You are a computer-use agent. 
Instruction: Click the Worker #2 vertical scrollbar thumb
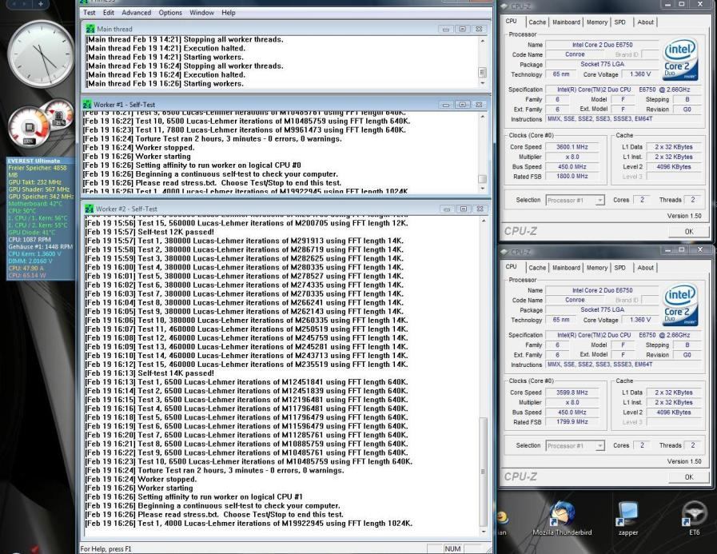pyautogui.click(x=484, y=471)
